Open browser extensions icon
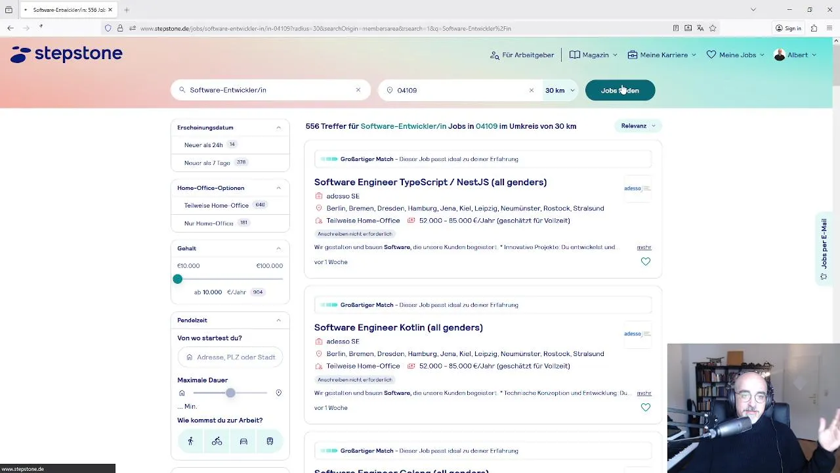 [x=814, y=28]
